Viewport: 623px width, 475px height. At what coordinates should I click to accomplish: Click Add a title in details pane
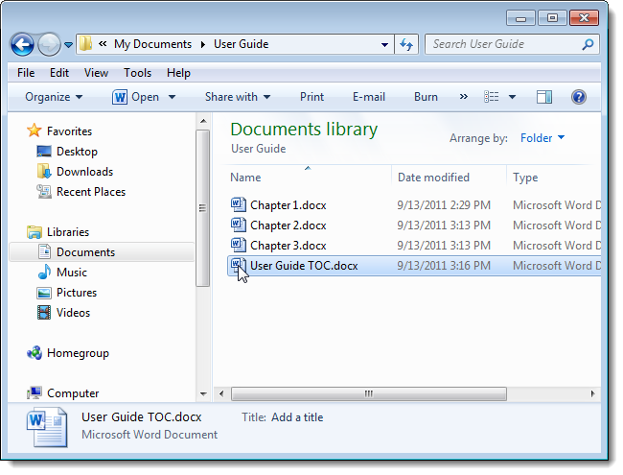click(x=297, y=417)
